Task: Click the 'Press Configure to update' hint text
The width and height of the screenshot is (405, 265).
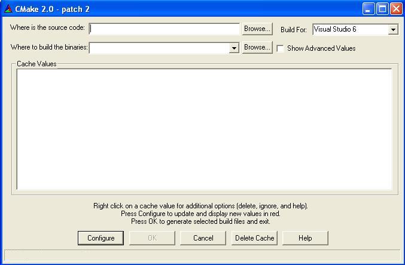Action: tap(200, 214)
